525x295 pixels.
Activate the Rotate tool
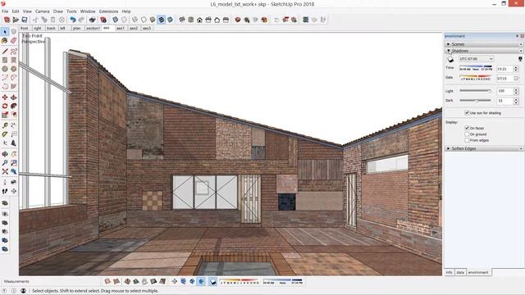click(5, 106)
